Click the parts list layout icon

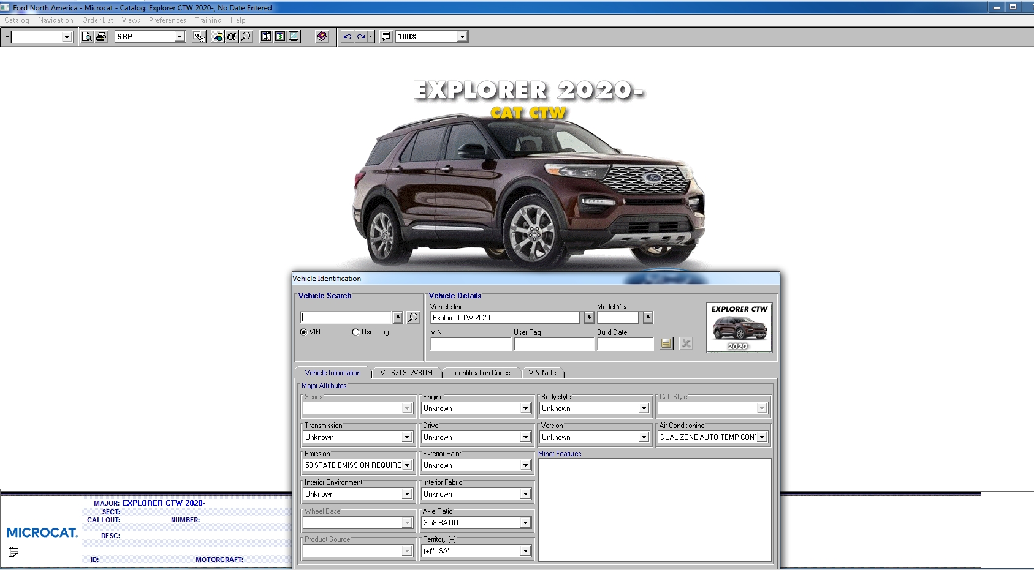[x=266, y=37]
